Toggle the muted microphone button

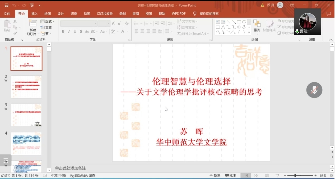(x=314, y=90)
